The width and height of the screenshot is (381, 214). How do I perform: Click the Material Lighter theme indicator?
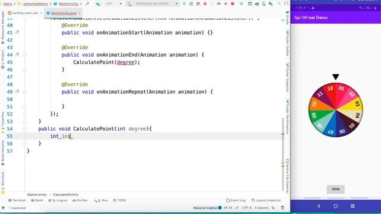coord(207,208)
